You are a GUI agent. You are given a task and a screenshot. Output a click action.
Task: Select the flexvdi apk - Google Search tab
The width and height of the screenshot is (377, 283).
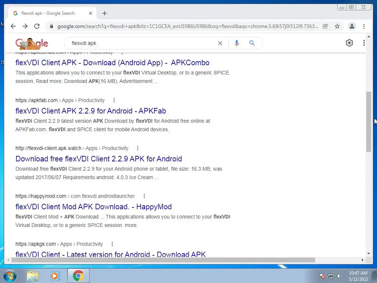[52, 13]
